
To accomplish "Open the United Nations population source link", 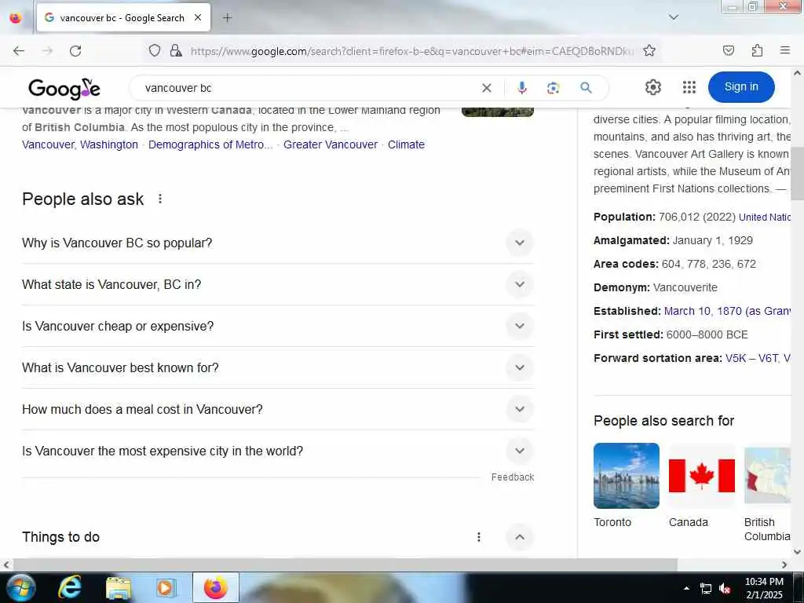I will (x=764, y=217).
